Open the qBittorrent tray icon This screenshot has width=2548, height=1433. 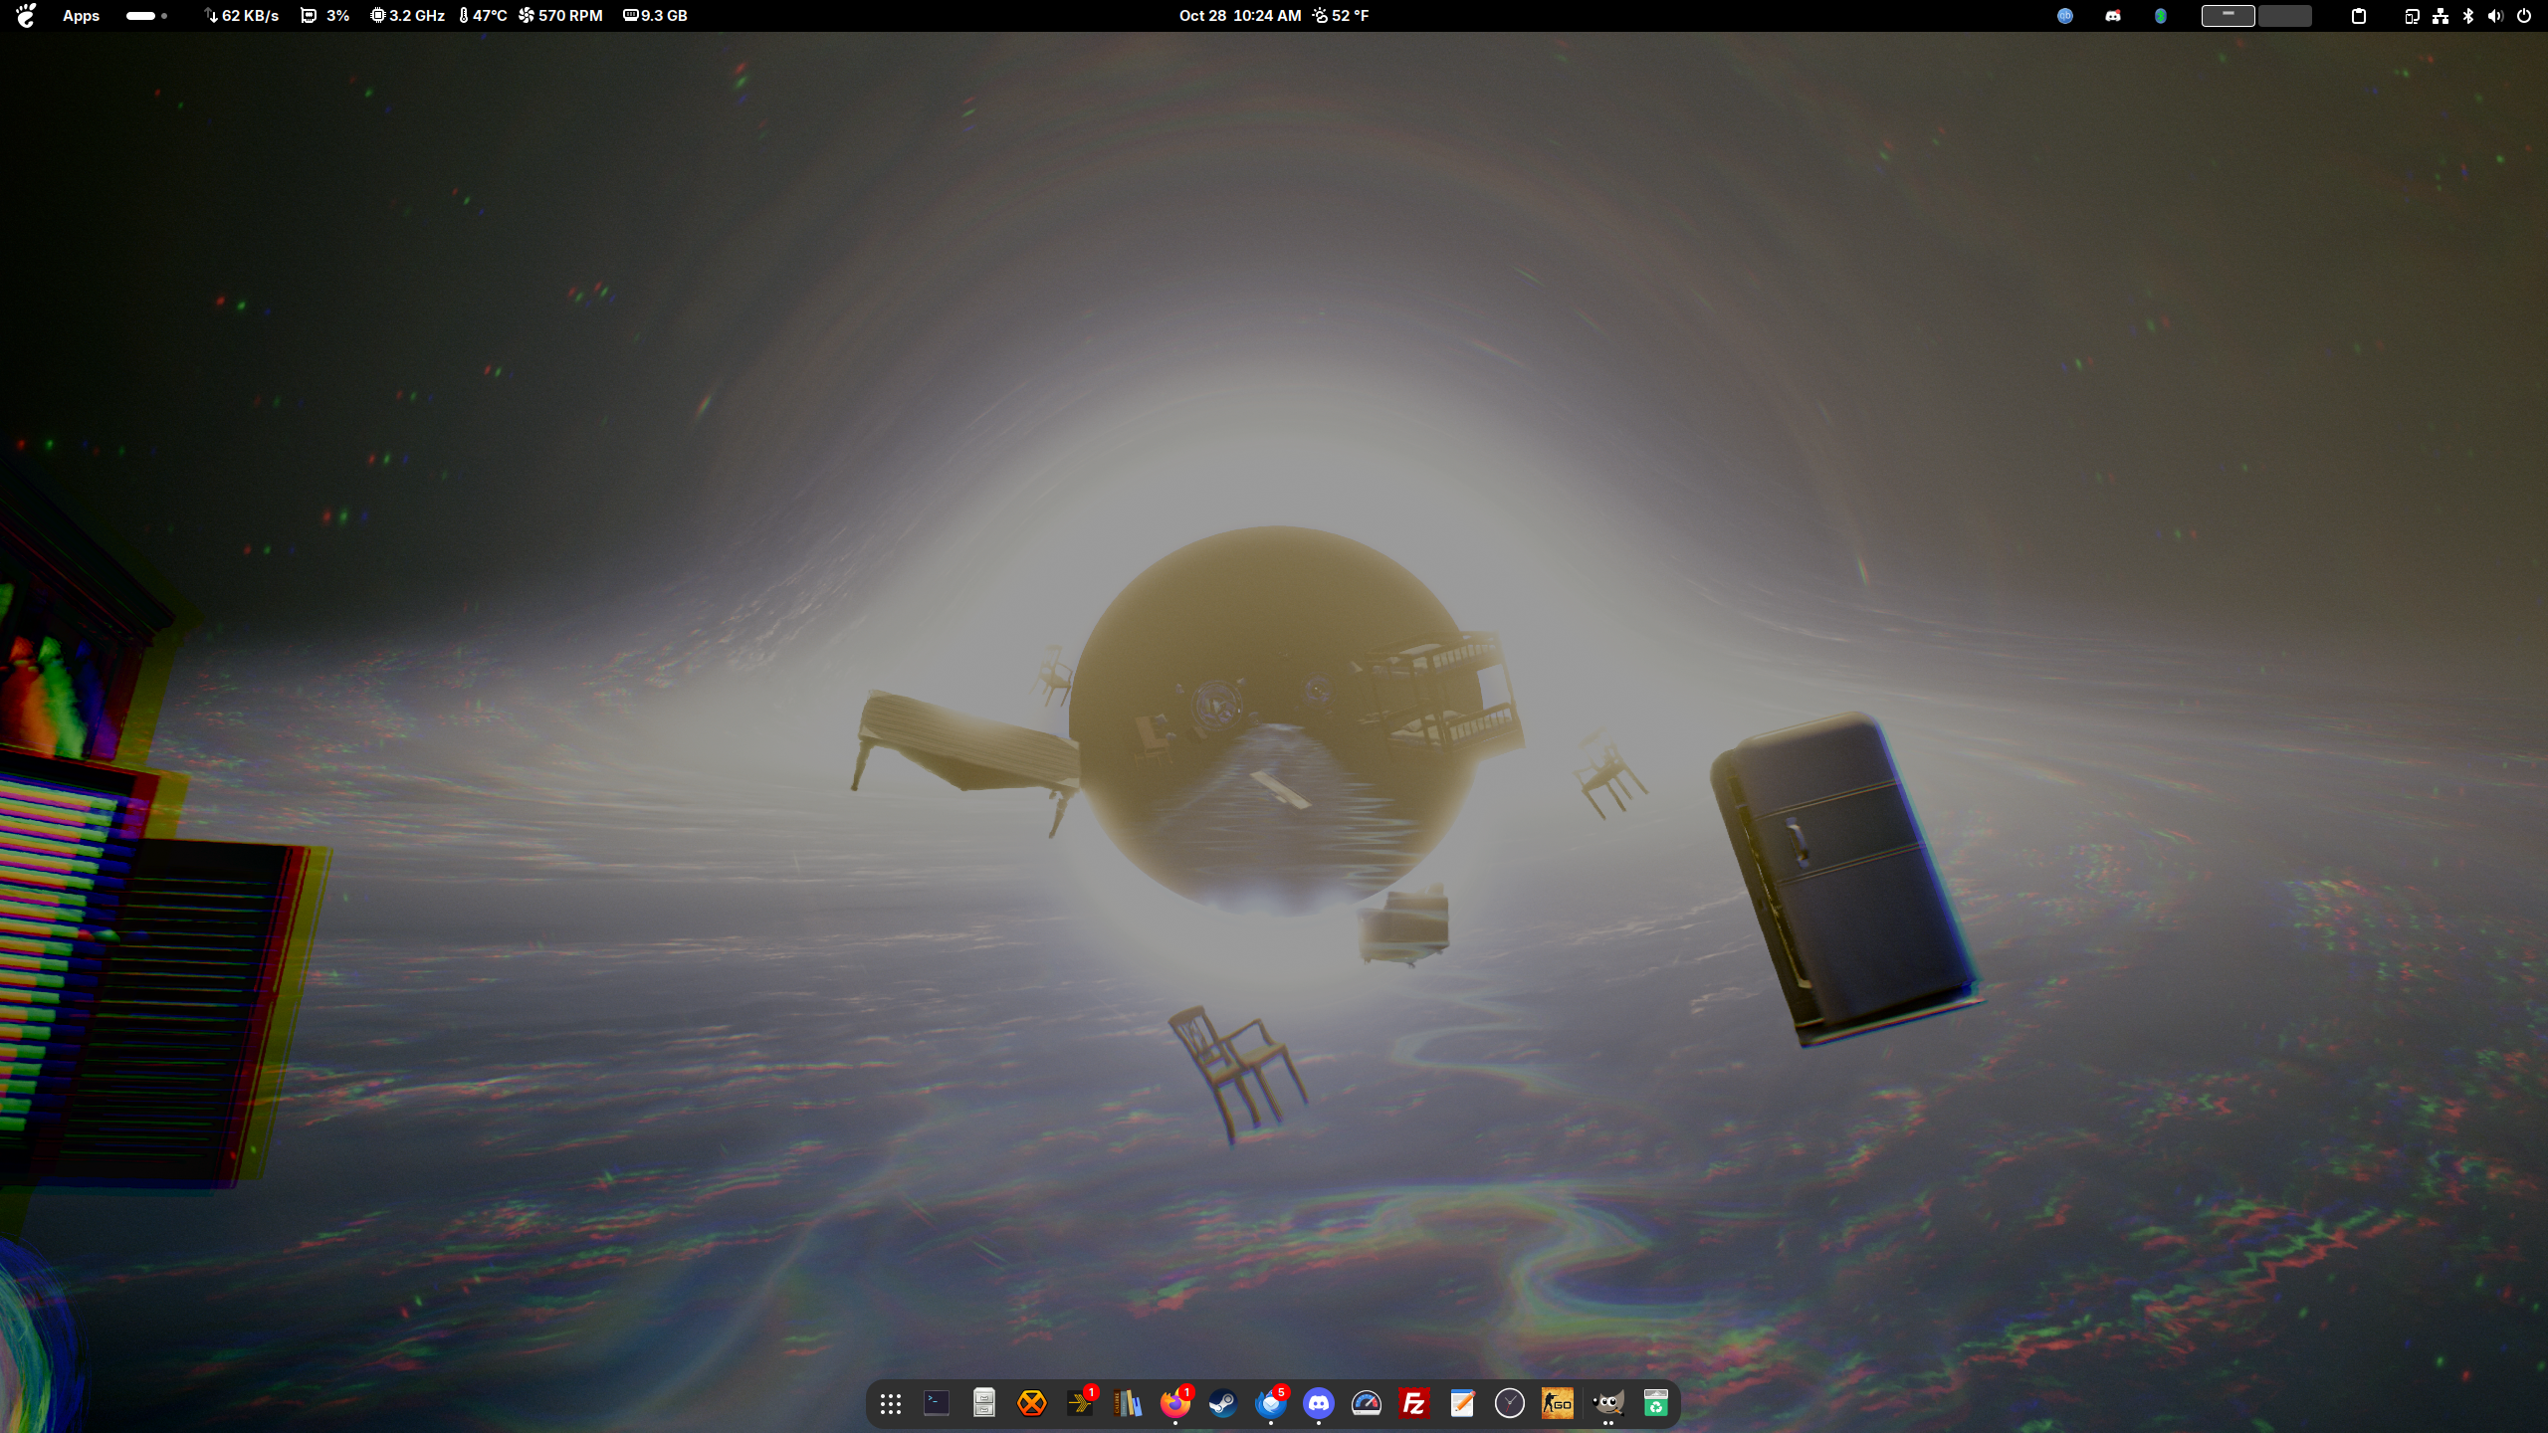2065,16
